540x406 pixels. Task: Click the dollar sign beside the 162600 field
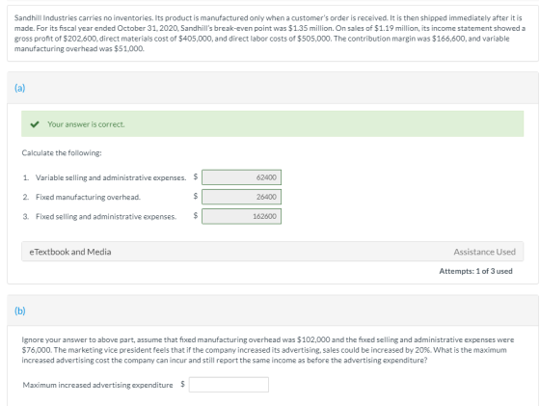click(x=195, y=216)
